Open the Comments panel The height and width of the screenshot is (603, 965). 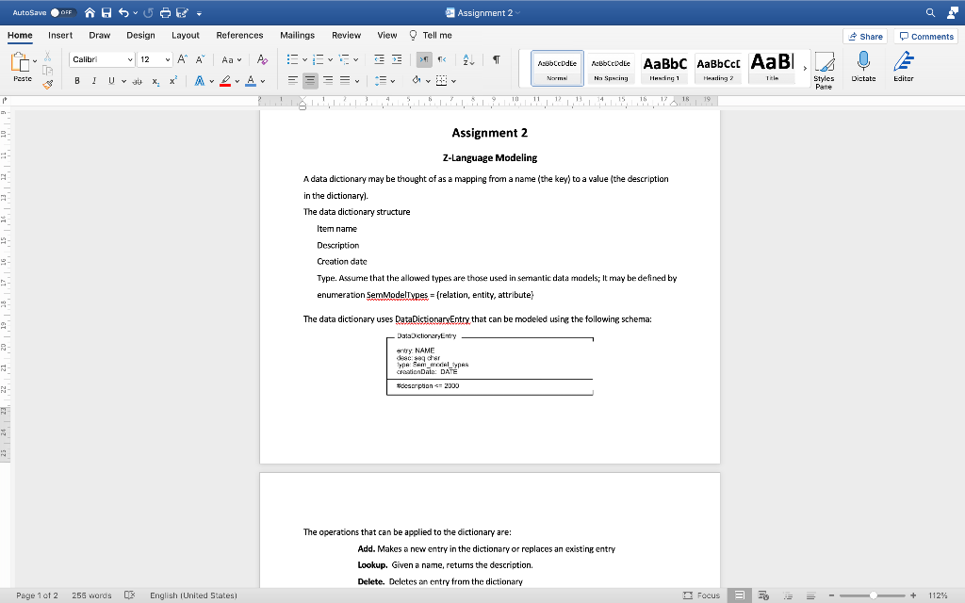(925, 36)
